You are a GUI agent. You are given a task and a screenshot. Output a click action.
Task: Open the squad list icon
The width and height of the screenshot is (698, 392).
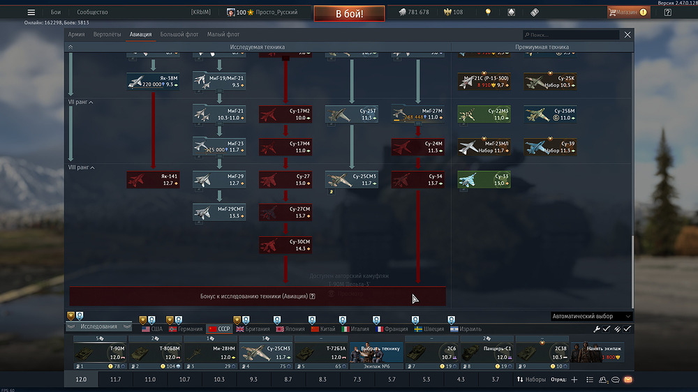click(x=590, y=379)
